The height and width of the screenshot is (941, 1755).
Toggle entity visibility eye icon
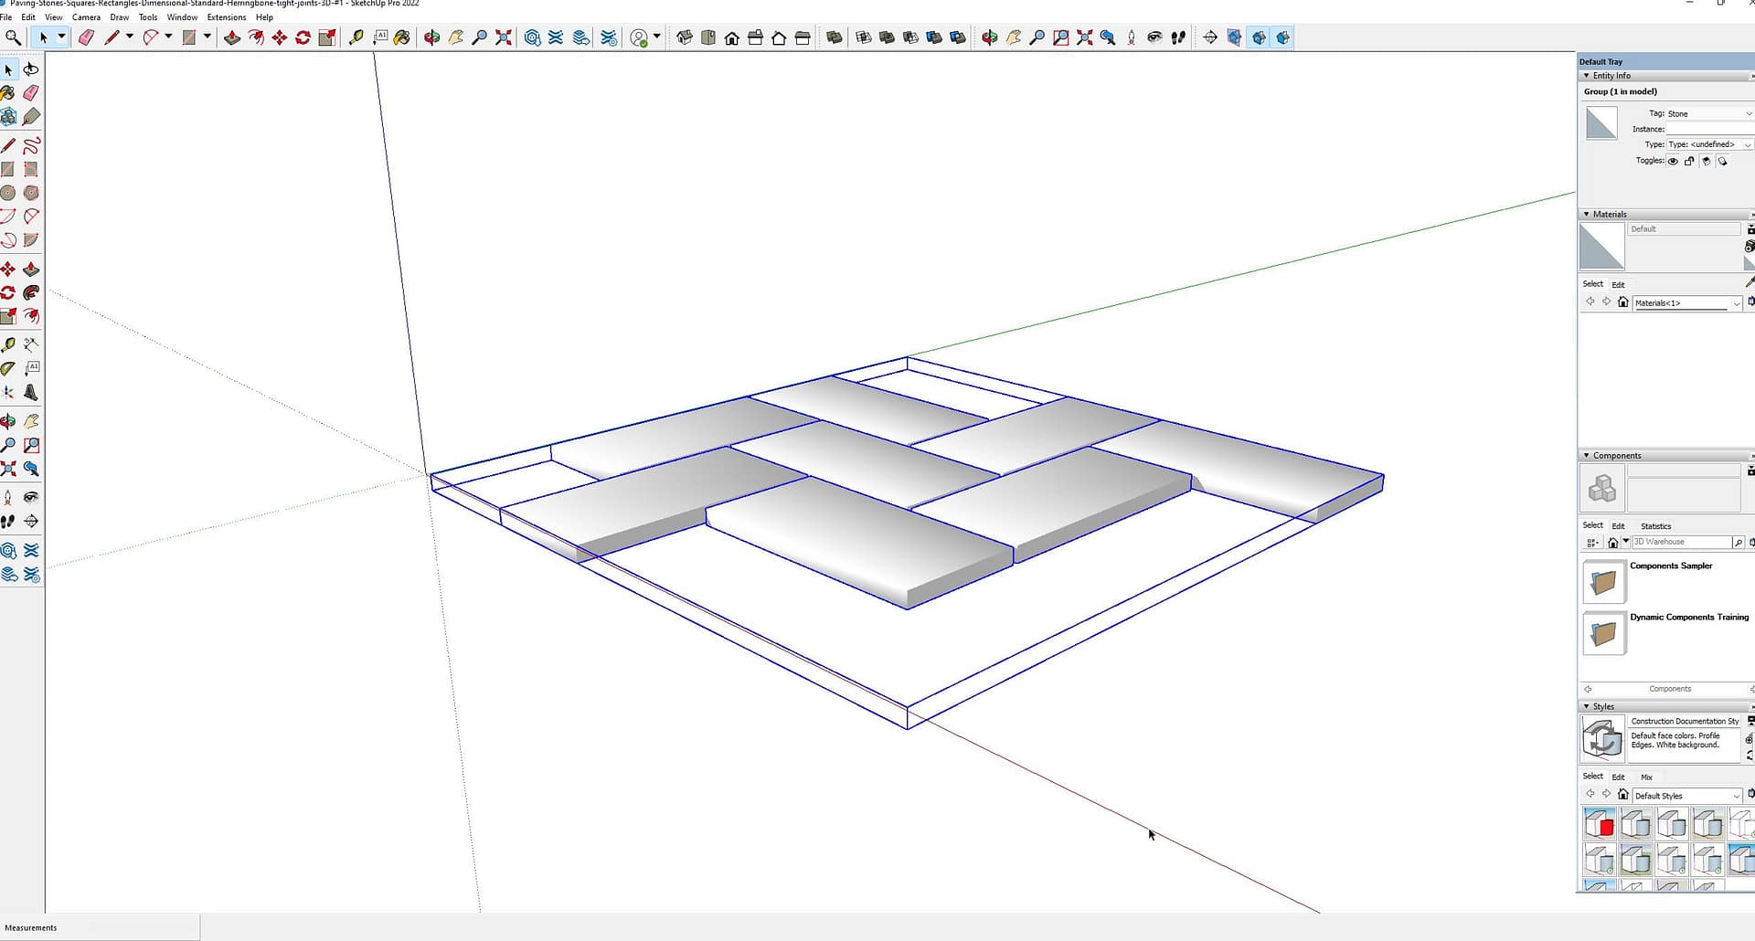1673,162
